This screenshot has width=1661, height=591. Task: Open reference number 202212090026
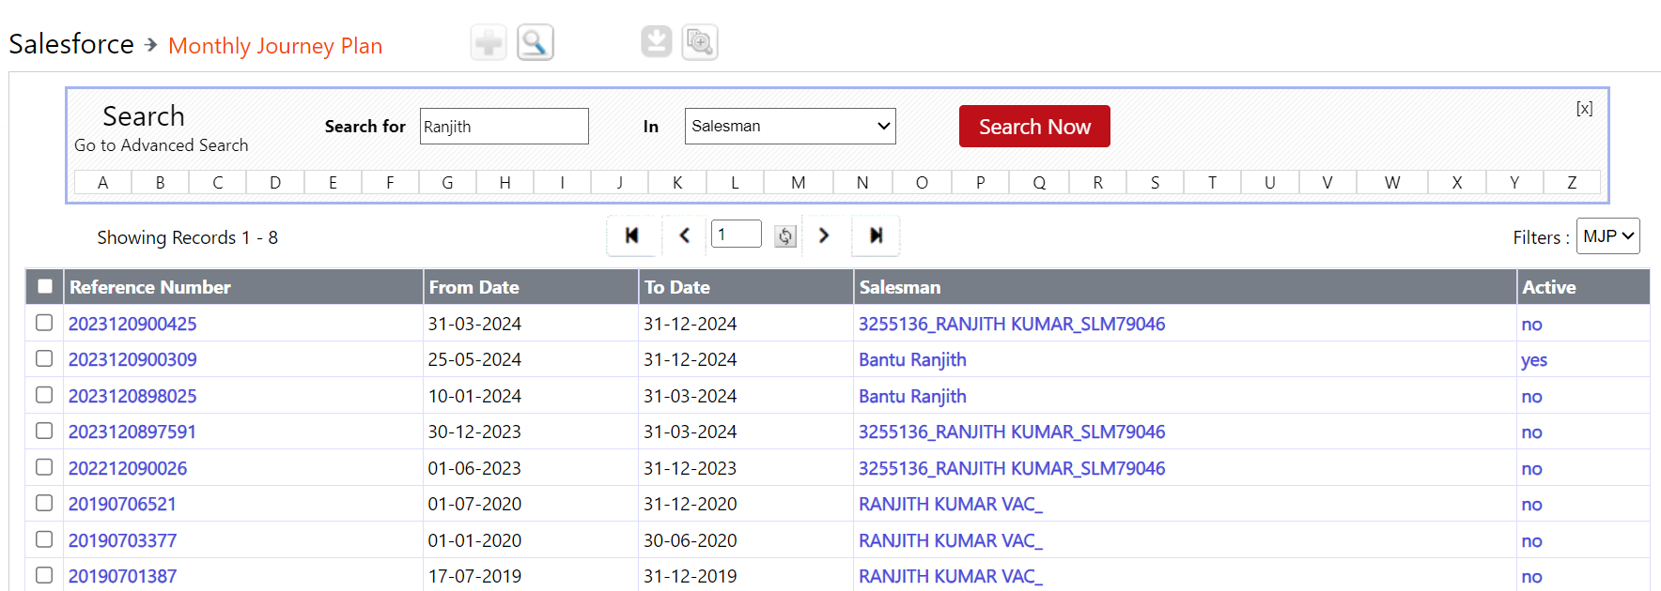click(128, 468)
